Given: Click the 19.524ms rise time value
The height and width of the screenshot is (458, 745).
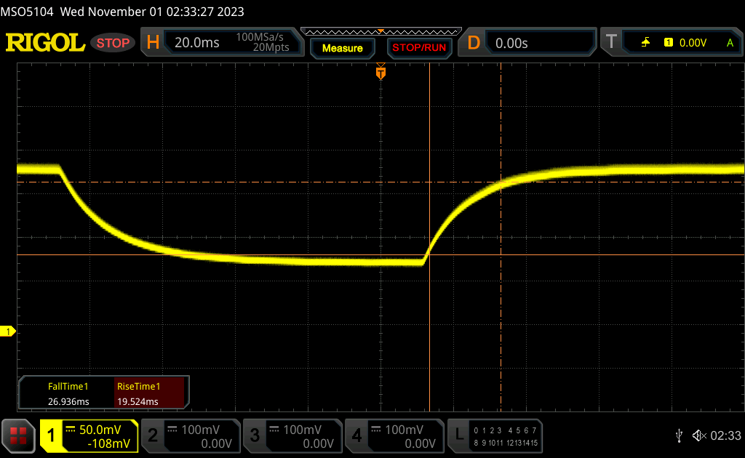Looking at the screenshot, I should point(138,401).
